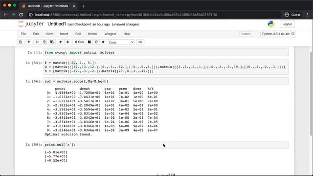Click the cvxopt import code cell
This screenshot has width=313, height=176.
(x=166, y=52)
